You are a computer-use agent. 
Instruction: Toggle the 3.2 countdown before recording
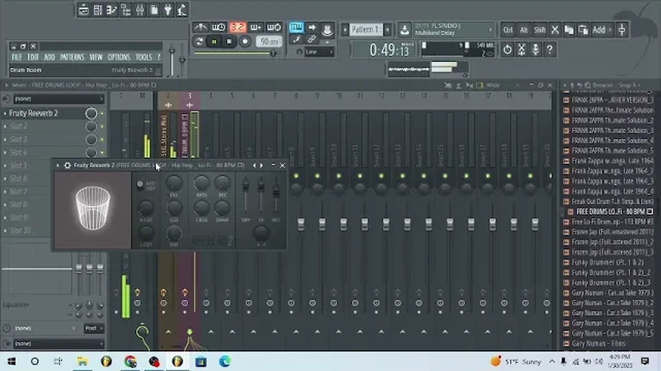(x=238, y=27)
